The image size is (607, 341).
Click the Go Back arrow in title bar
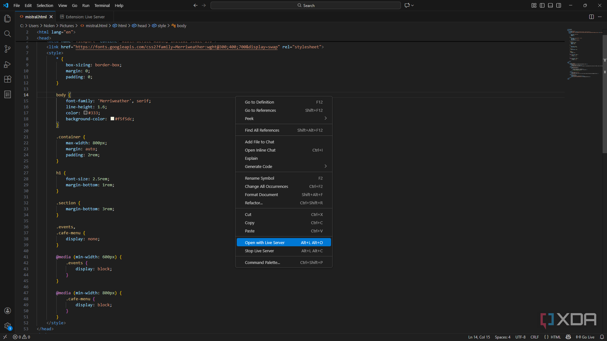pyautogui.click(x=195, y=5)
